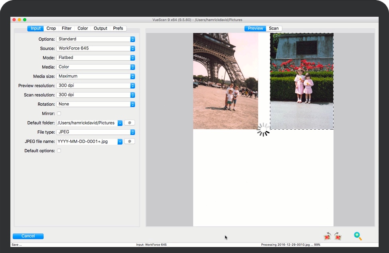
Task: Click the @ button beside JPEG file name
Action: tap(130, 141)
